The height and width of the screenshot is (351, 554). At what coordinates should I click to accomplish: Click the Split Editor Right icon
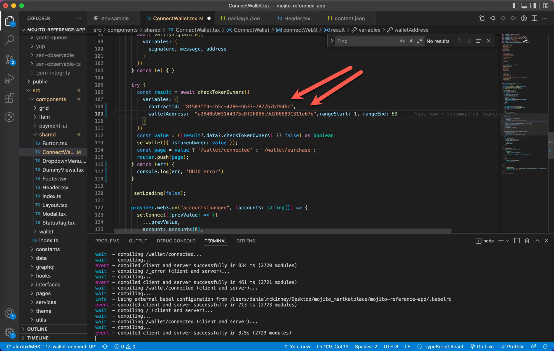coord(534,18)
